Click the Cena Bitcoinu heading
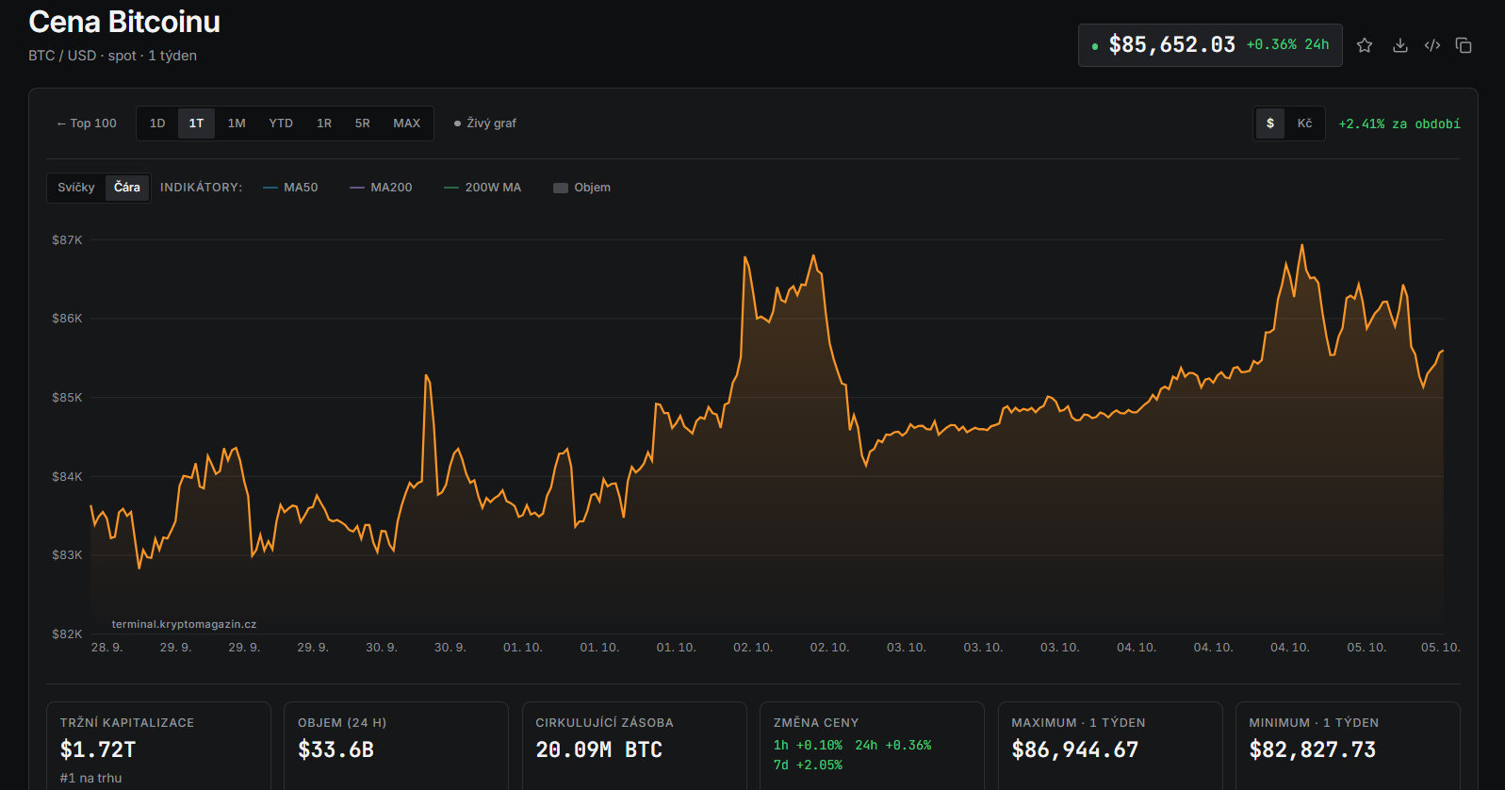1505x790 pixels. 124,22
